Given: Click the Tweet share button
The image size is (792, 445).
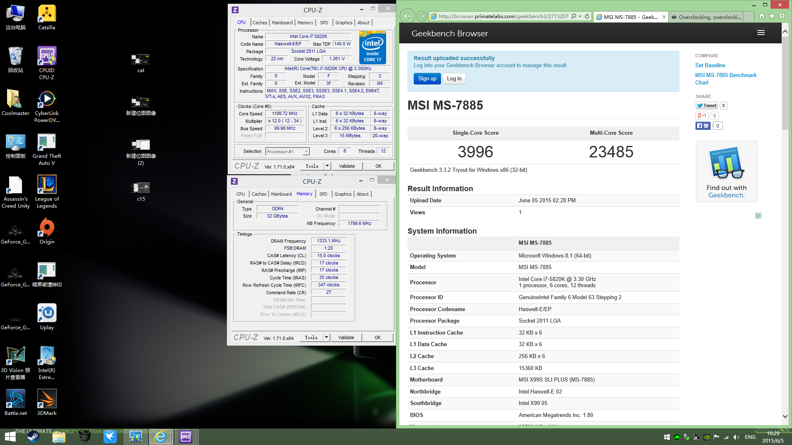Looking at the screenshot, I should tap(707, 105).
